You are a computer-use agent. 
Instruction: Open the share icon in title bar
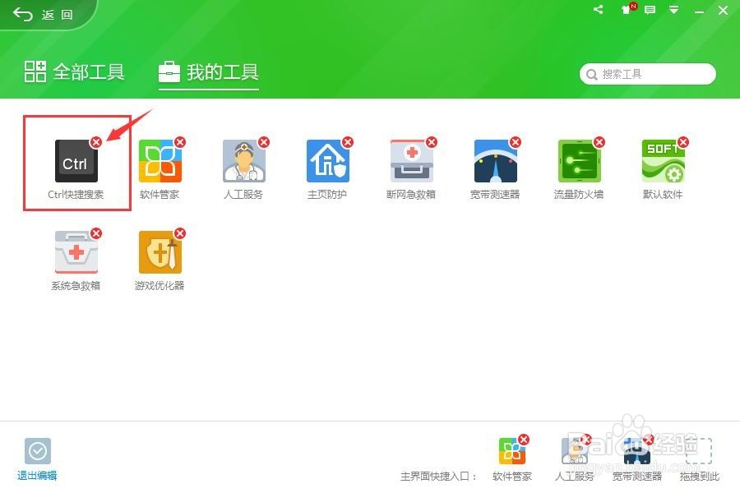(598, 10)
